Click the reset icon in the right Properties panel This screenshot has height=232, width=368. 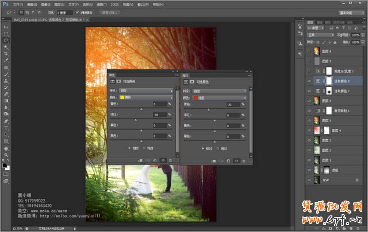(228, 160)
